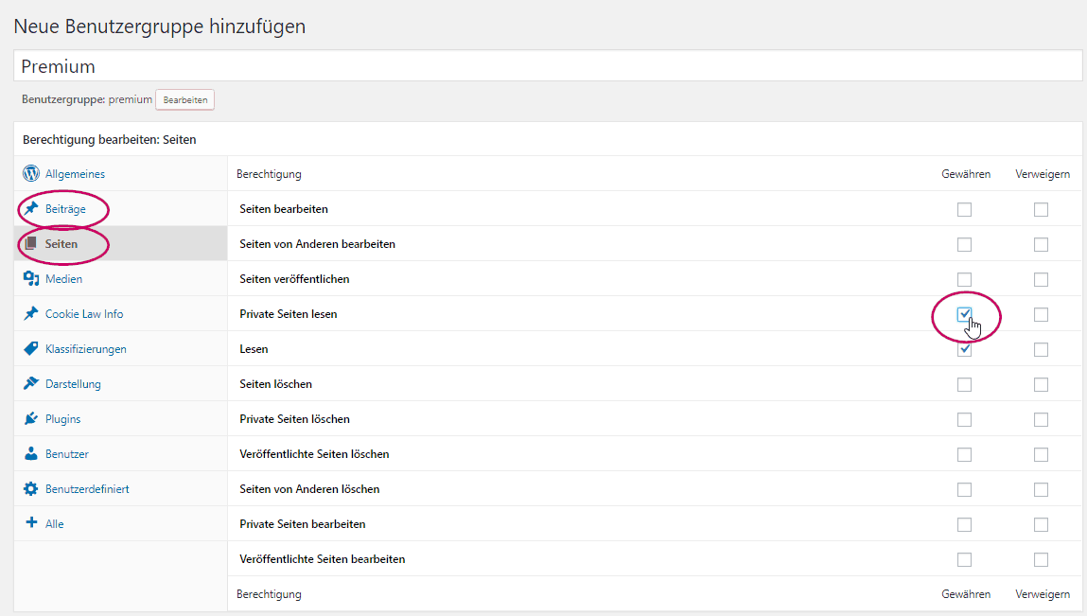The width and height of the screenshot is (1087, 616).
Task: Click the Klassifizierungen tag icon
Action: click(29, 348)
